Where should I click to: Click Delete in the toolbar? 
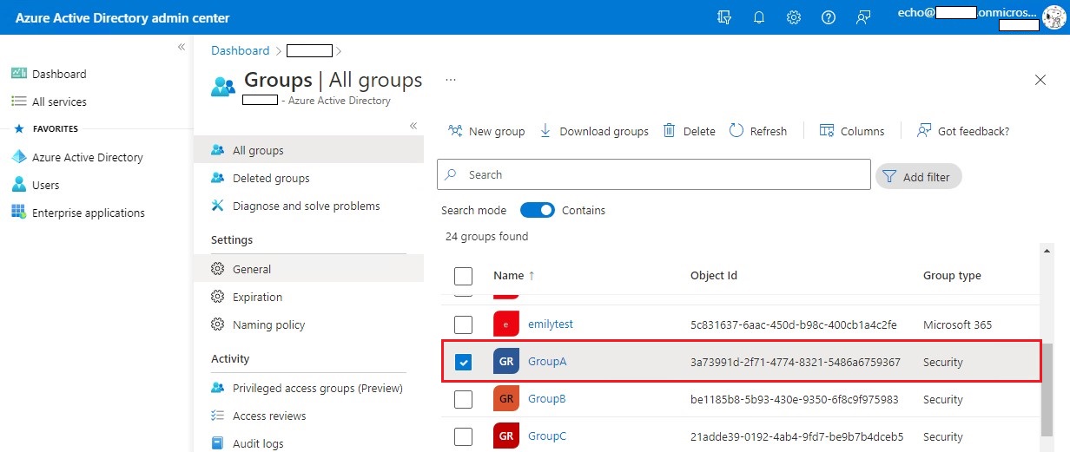[689, 131]
